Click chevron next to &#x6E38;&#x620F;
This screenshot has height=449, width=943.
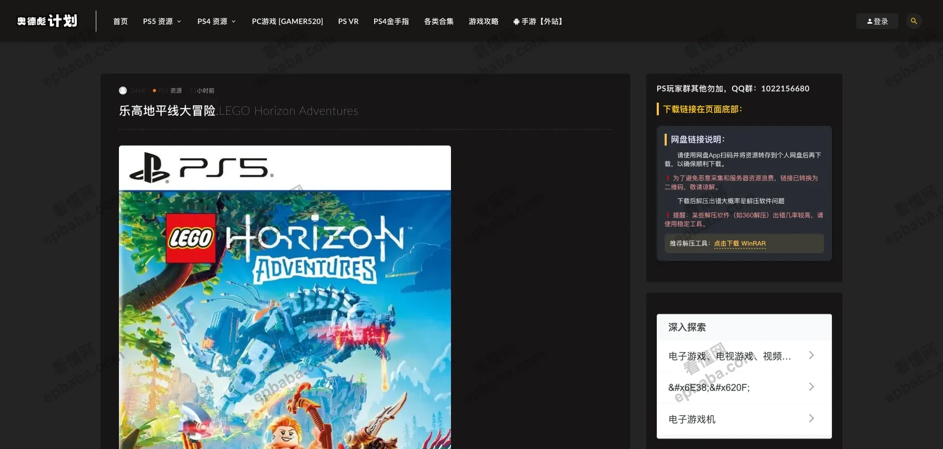click(x=811, y=387)
